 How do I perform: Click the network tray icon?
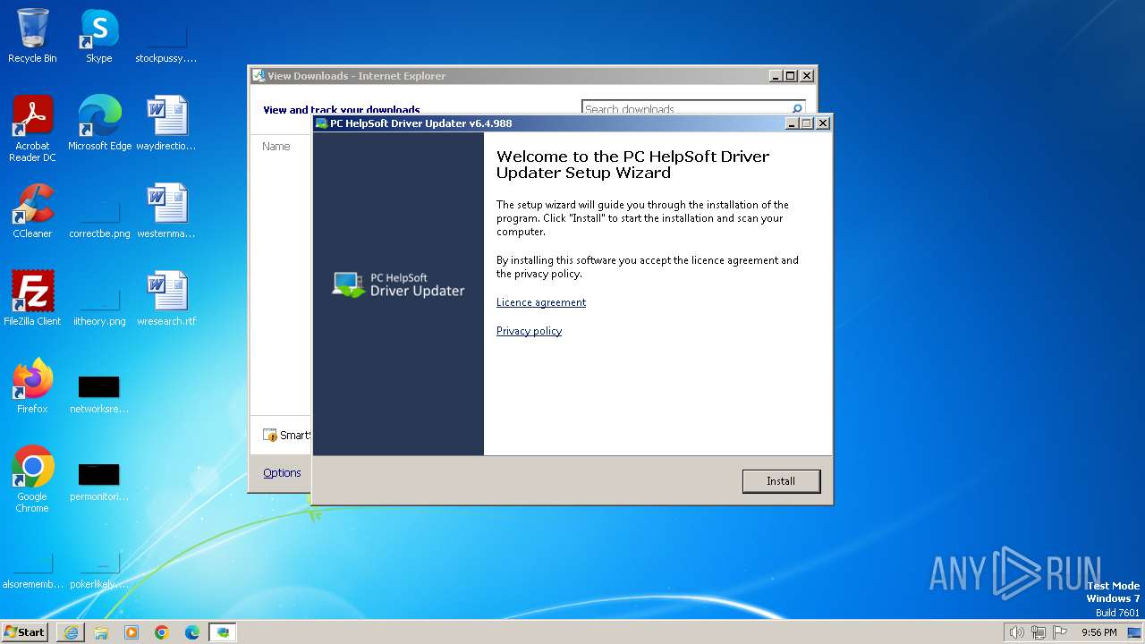(x=1039, y=632)
